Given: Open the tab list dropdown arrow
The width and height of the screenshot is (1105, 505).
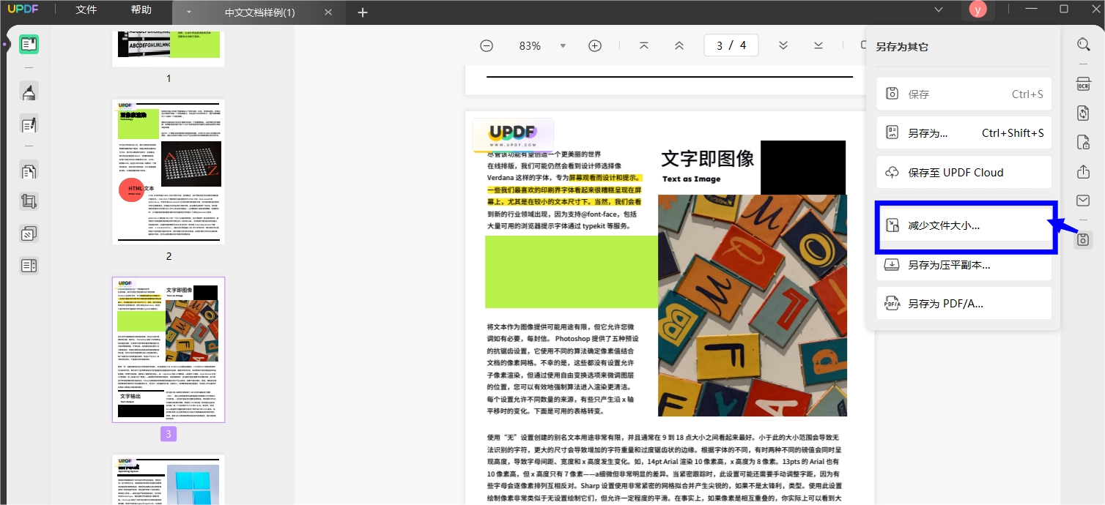Looking at the screenshot, I should (189, 12).
